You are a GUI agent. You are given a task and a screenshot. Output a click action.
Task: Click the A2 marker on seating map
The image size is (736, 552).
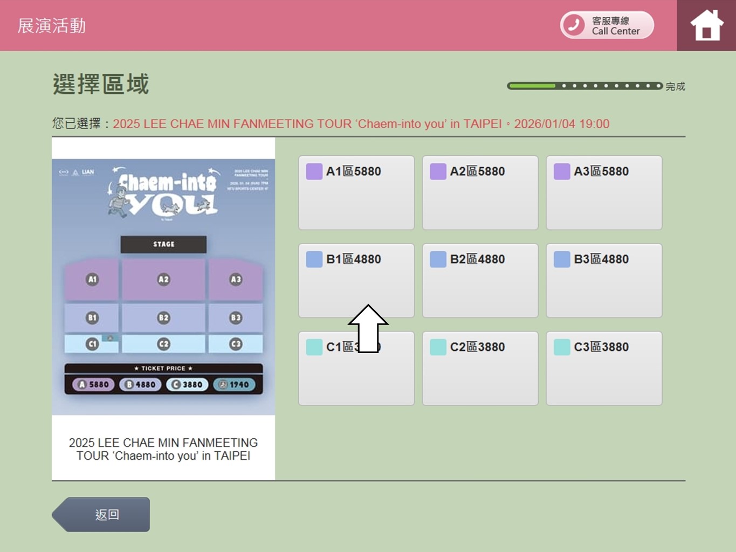163,279
